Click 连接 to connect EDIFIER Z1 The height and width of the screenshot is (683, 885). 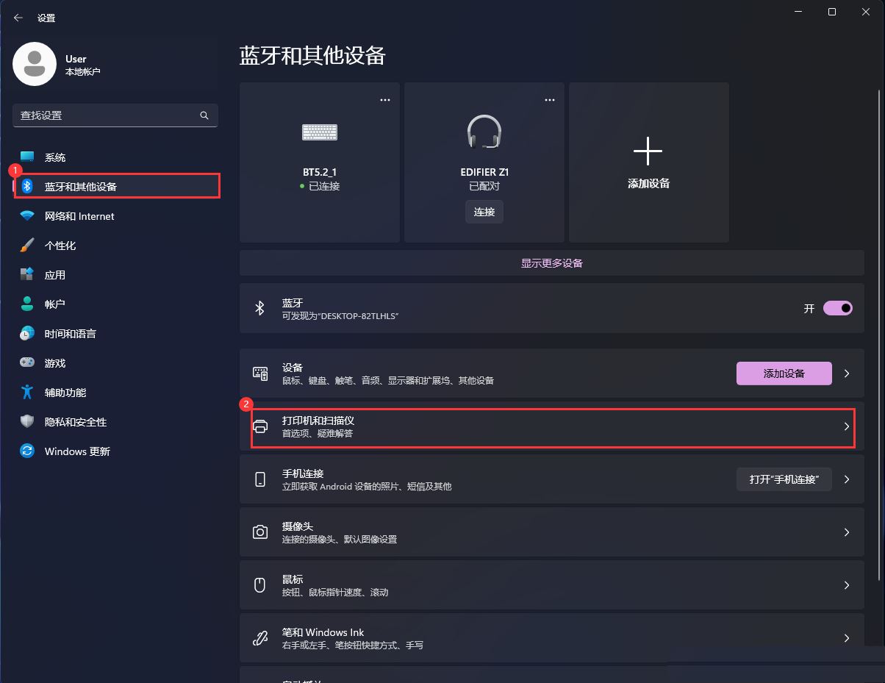(484, 212)
